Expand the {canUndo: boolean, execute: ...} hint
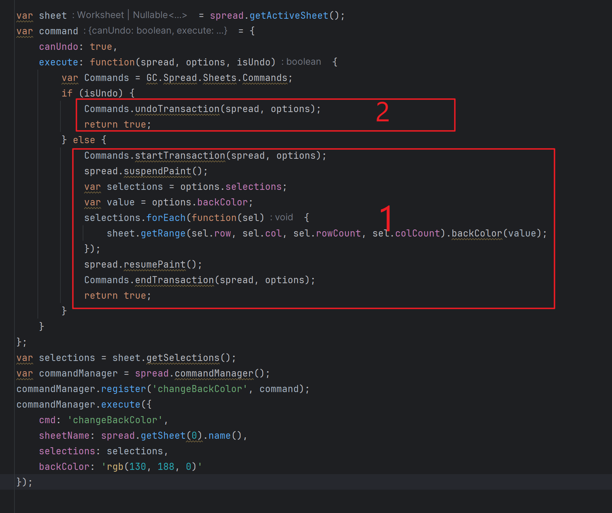This screenshot has width=612, height=513. 157,31
